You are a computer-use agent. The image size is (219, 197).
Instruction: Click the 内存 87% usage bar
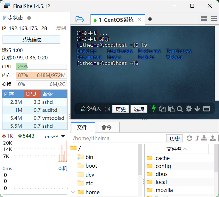pyautogui.click(x=41, y=75)
